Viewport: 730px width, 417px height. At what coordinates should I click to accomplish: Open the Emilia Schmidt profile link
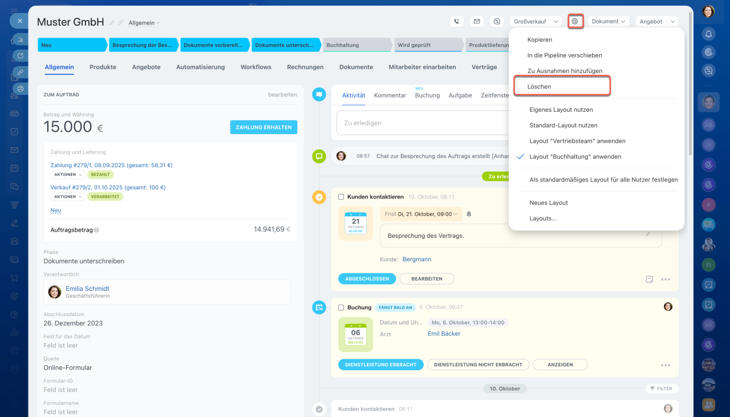[x=87, y=289]
